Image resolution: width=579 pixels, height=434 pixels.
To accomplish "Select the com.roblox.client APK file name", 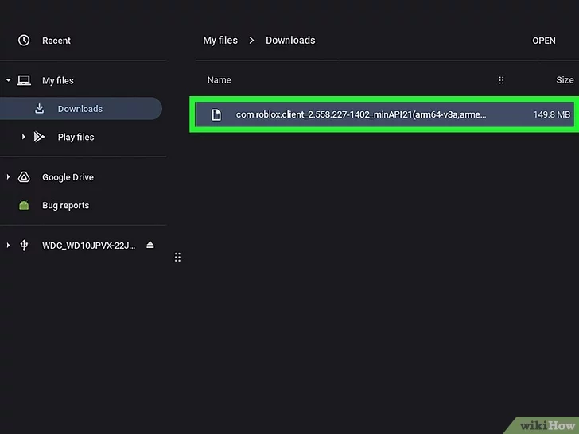I will [x=361, y=114].
